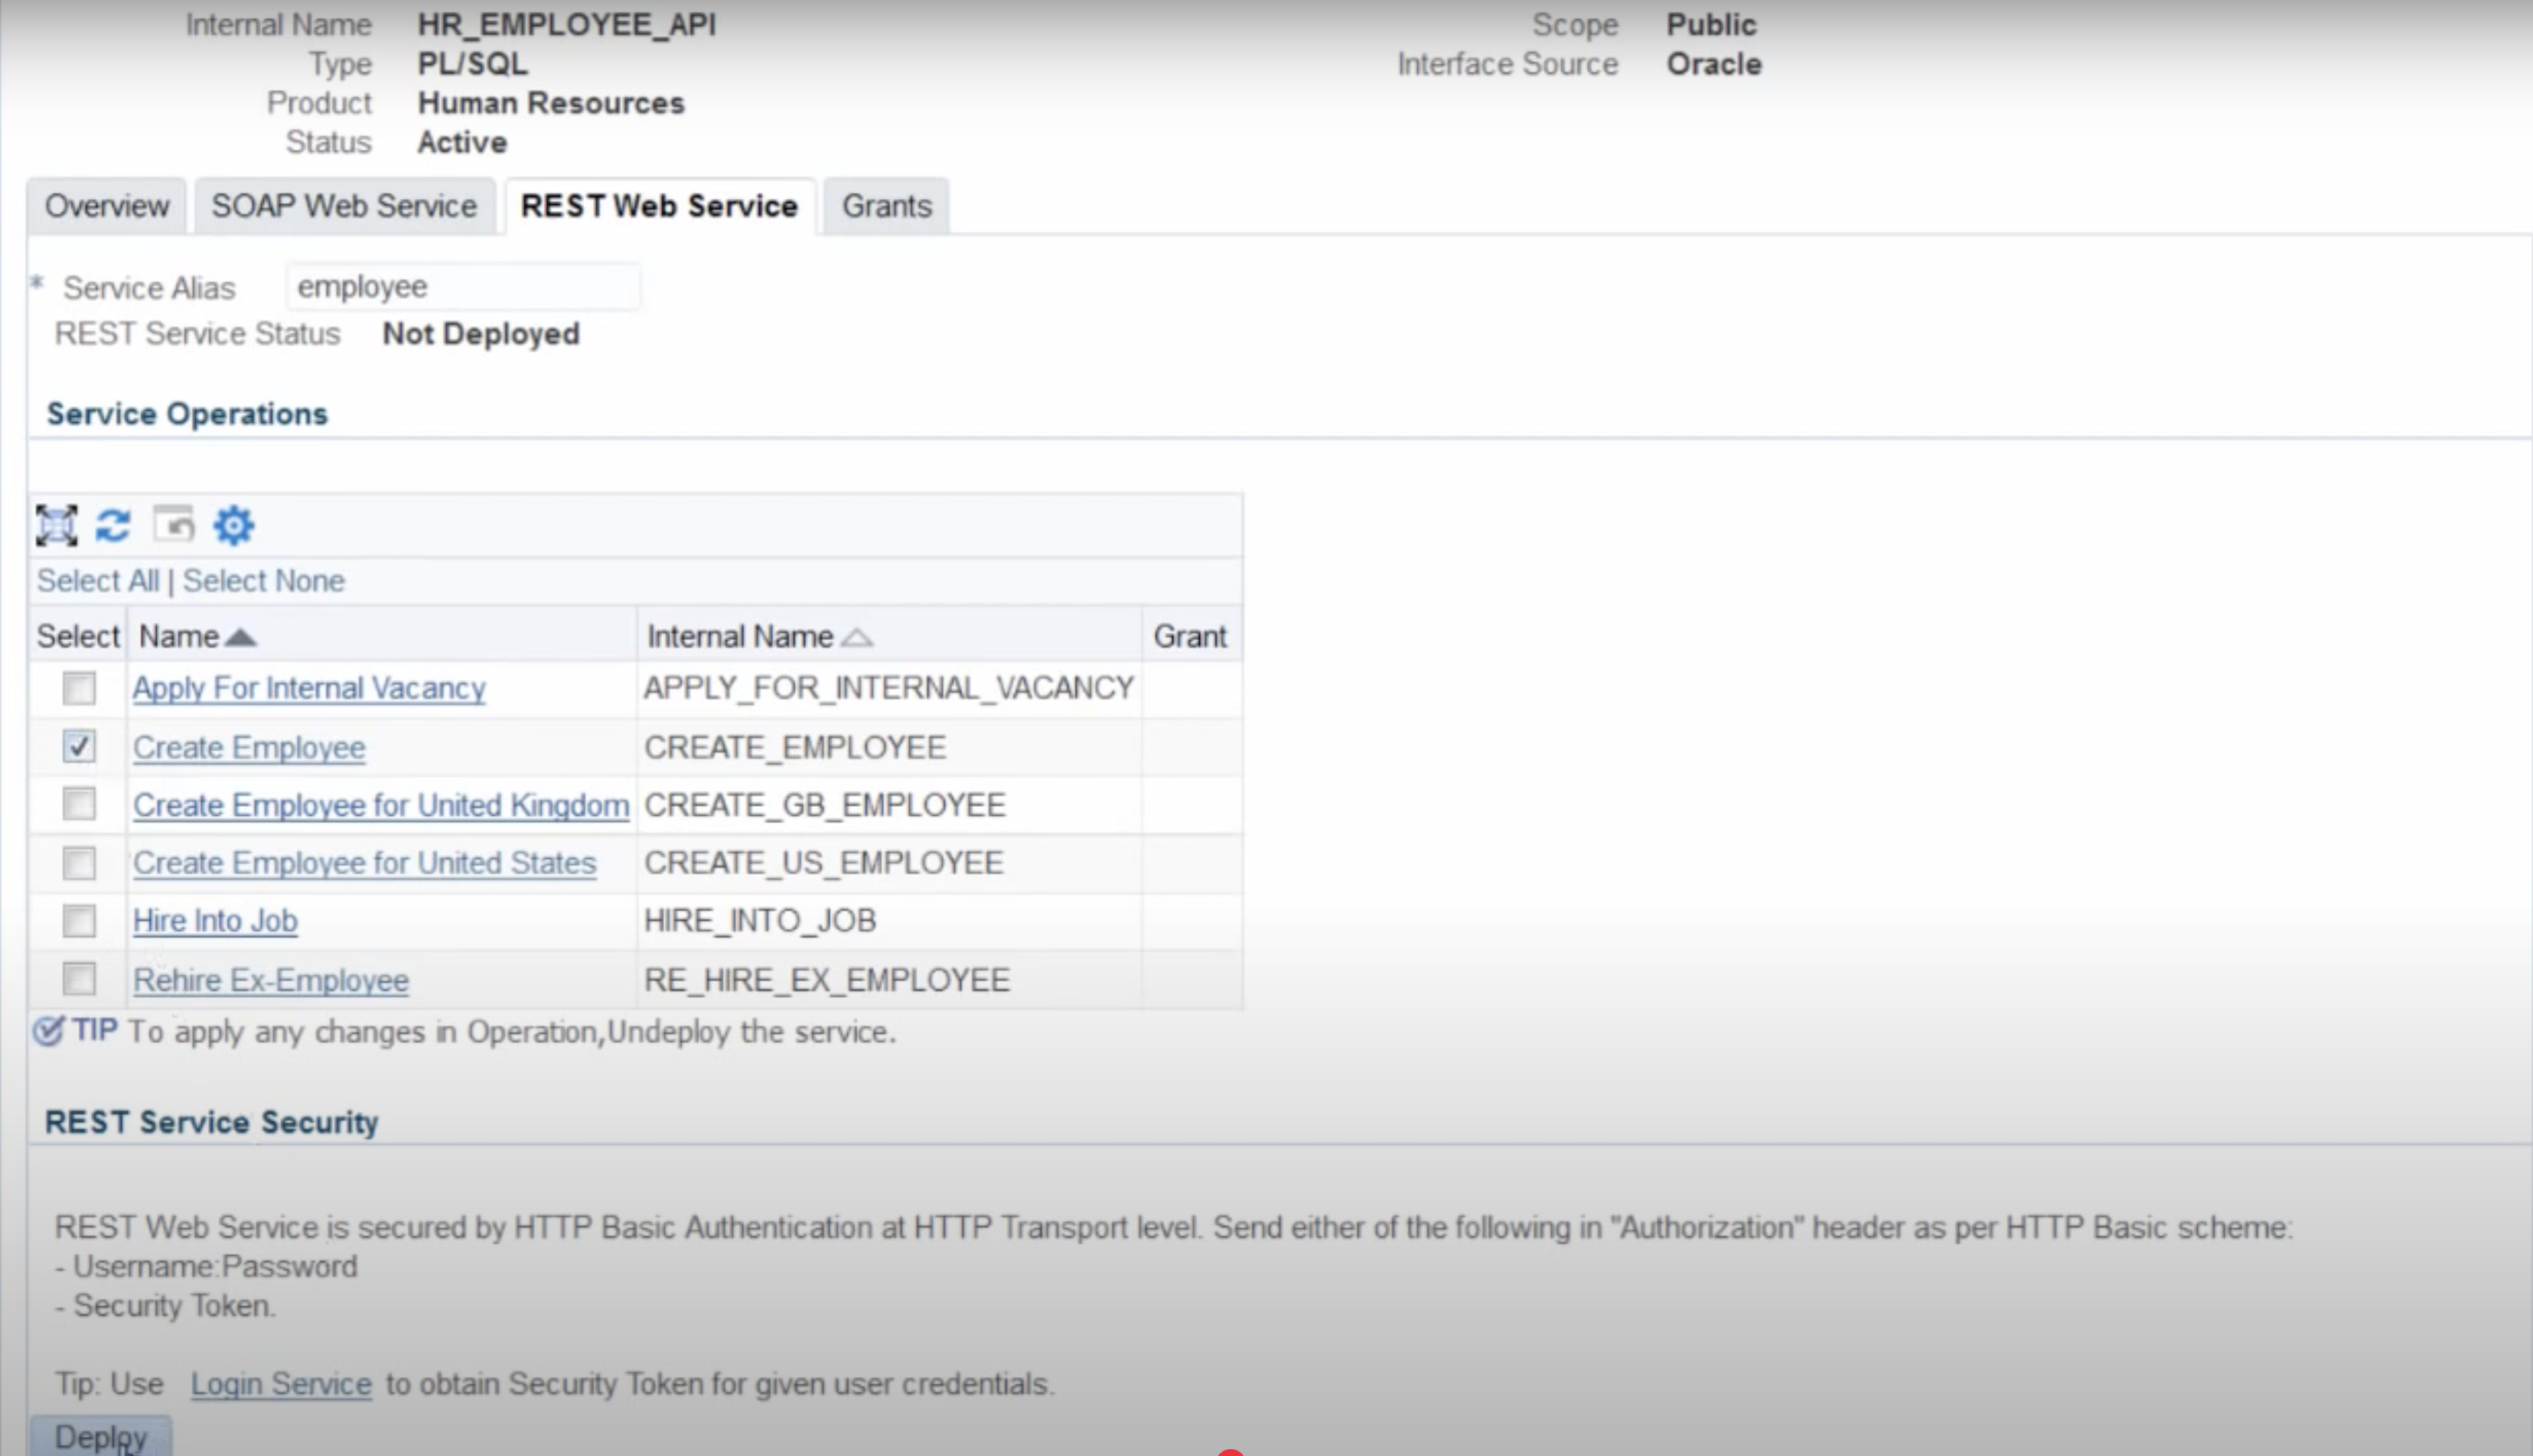The image size is (2533, 1456).
Task: Sort by Internal Name arrow icon
Action: click(x=857, y=637)
